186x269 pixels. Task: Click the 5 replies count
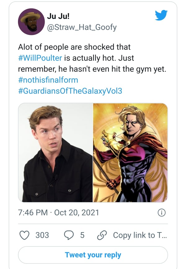(82, 235)
